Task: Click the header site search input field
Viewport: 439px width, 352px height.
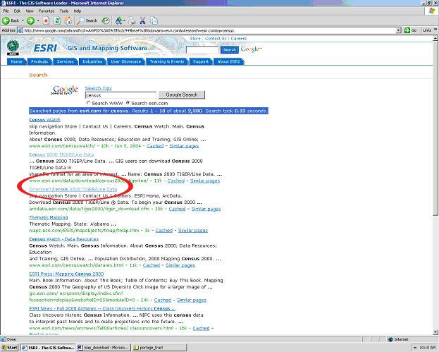Action: point(202,49)
